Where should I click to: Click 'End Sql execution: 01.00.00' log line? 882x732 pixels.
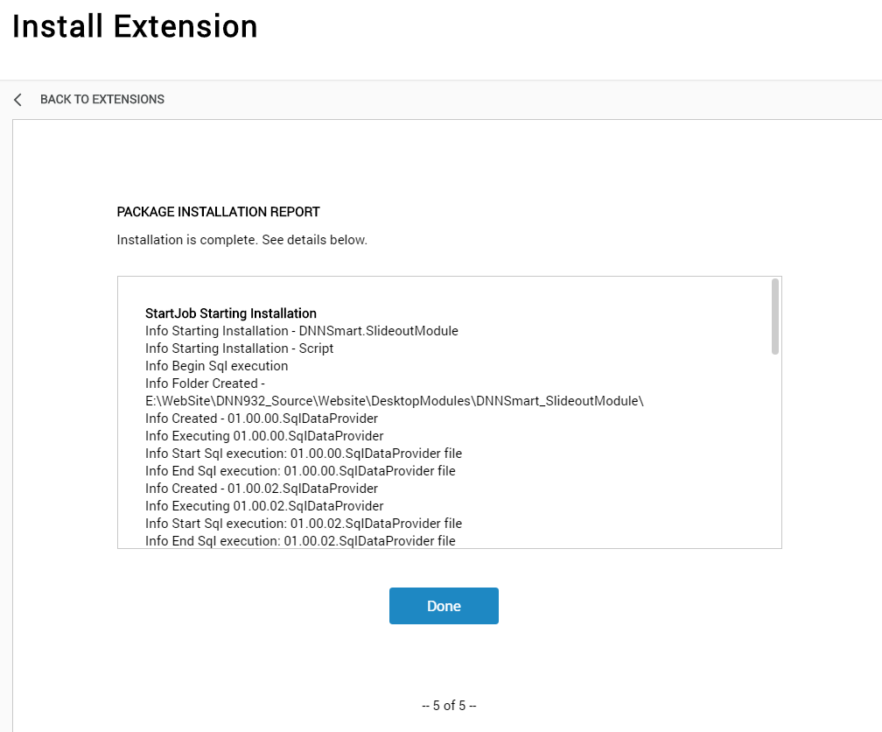[300, 471]
